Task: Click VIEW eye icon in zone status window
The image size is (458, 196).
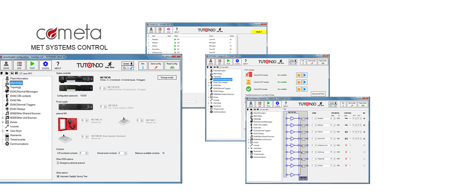Action: 169,30
